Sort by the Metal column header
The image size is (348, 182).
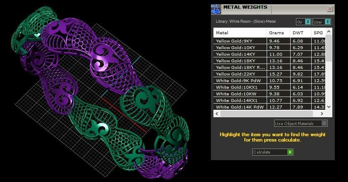click(x=240, y=33)
